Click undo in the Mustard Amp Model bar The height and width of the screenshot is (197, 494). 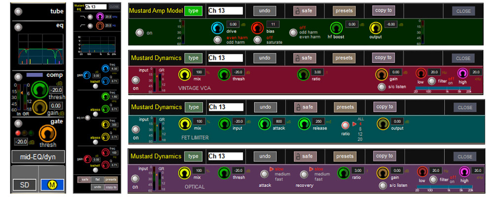(265, 11)
